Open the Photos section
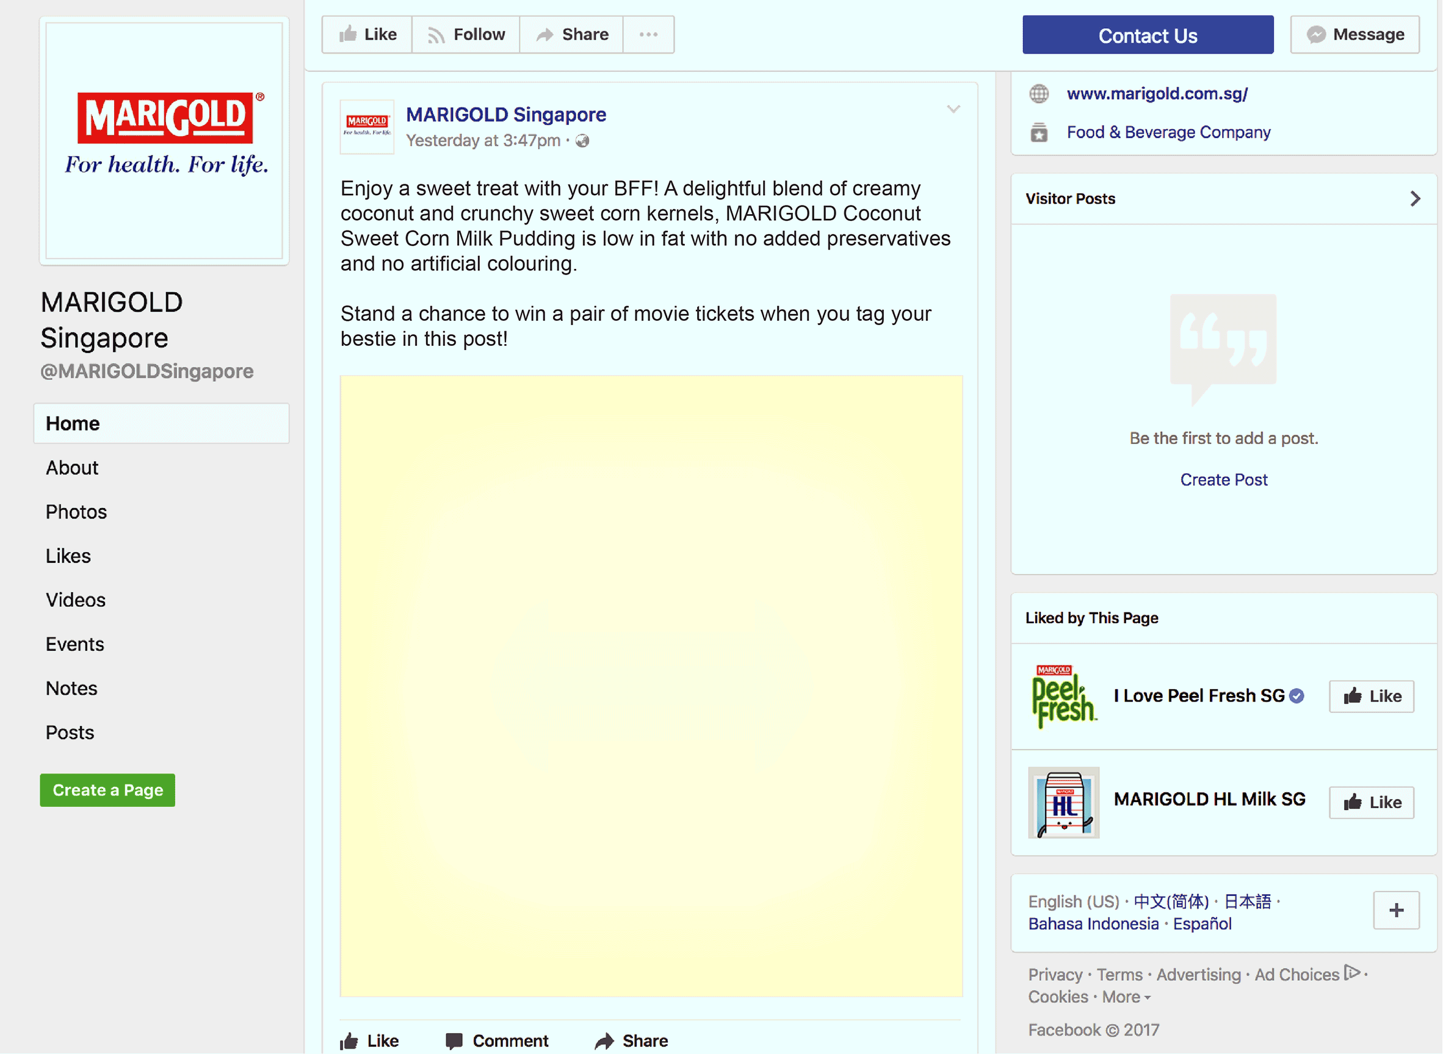Screen dimensions: 1443x1054 point(76,512)
